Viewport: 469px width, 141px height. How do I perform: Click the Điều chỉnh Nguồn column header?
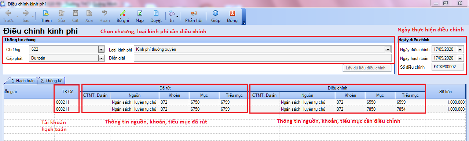307,95
